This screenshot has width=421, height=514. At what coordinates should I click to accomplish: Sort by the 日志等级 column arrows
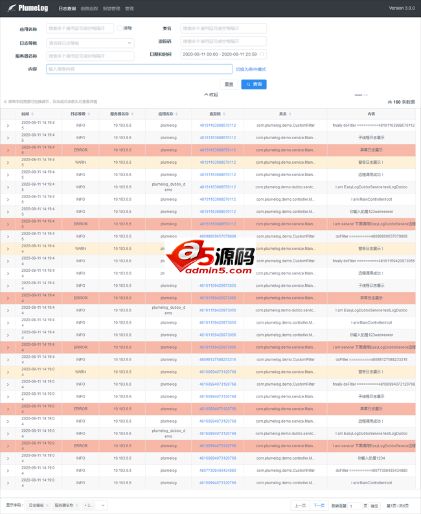89,114
